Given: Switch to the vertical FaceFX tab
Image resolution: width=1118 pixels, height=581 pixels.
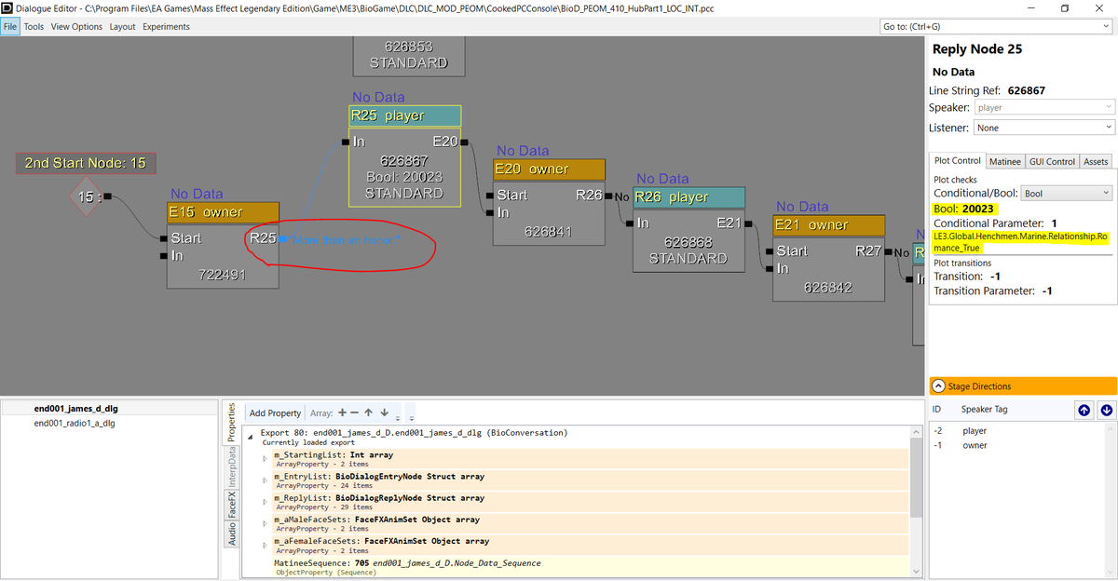Looking at the screenshot, I should coord(231,507).
